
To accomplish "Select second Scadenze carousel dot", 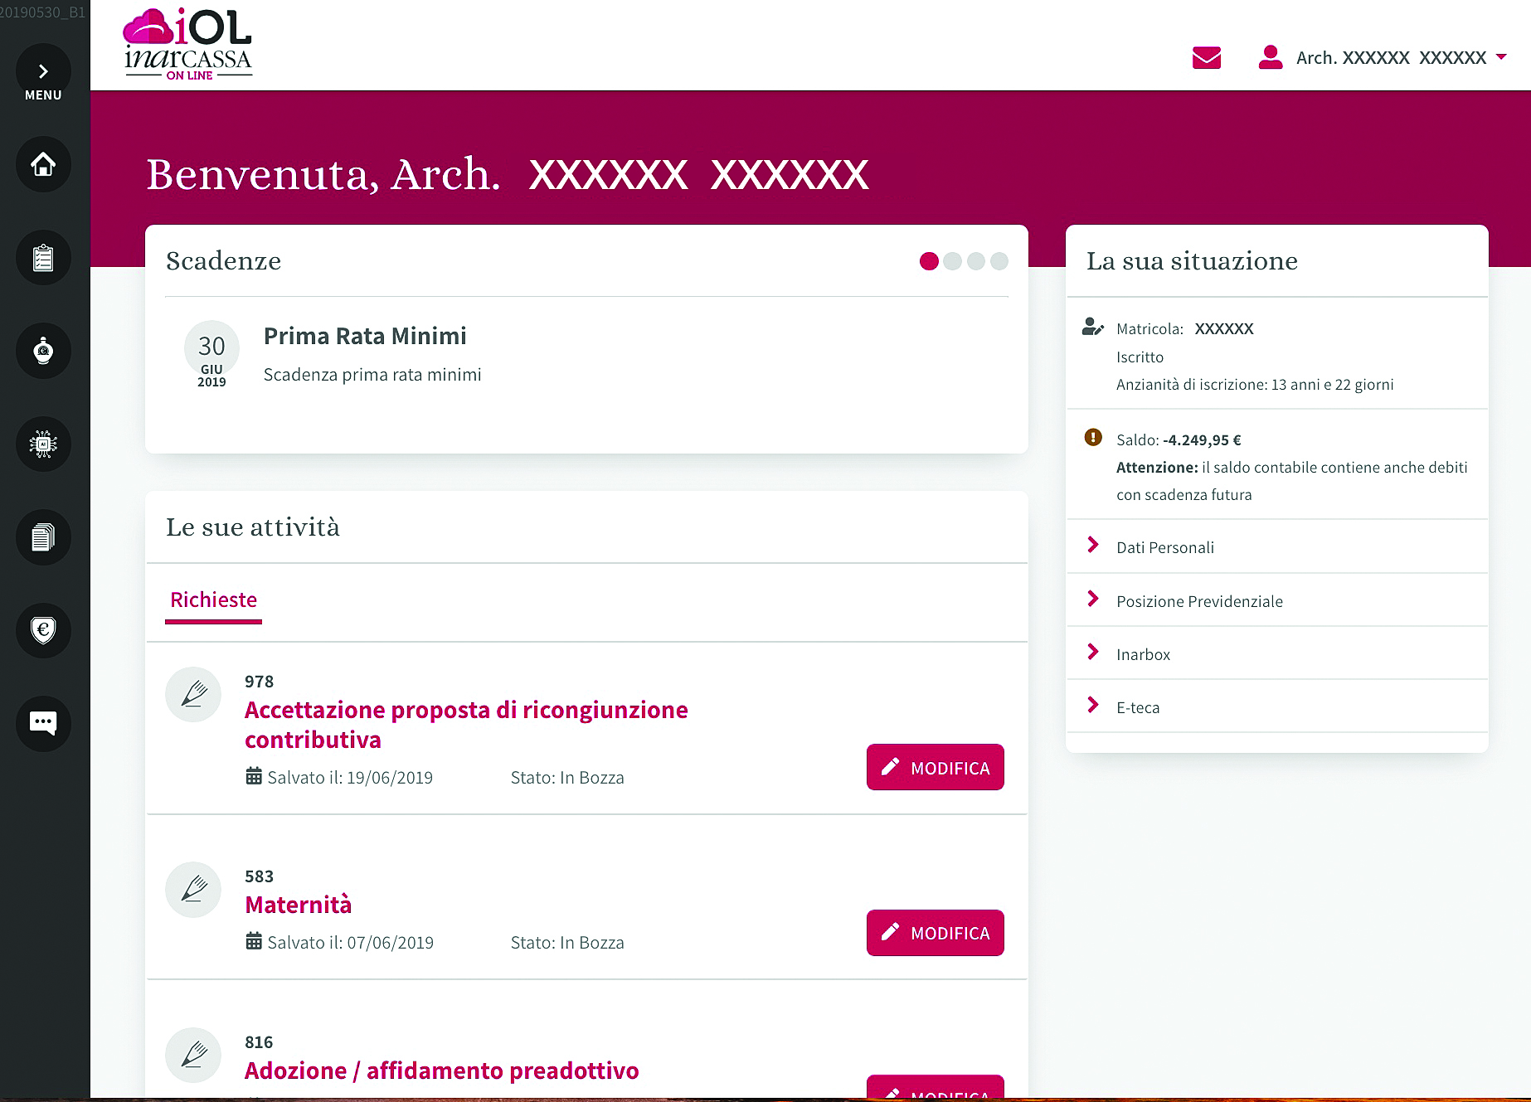I will [952, 261].
